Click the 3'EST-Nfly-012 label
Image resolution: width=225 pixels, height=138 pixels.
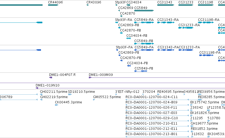click(x=127, y=92)
